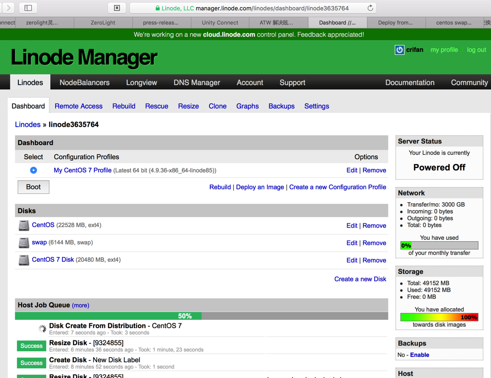Open the Support navigation tab
Image resolution: width=491 pixels, height=378 pixels.
292,83
